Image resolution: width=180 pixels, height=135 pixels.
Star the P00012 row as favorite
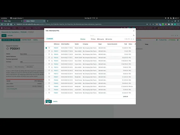point(49,74)
